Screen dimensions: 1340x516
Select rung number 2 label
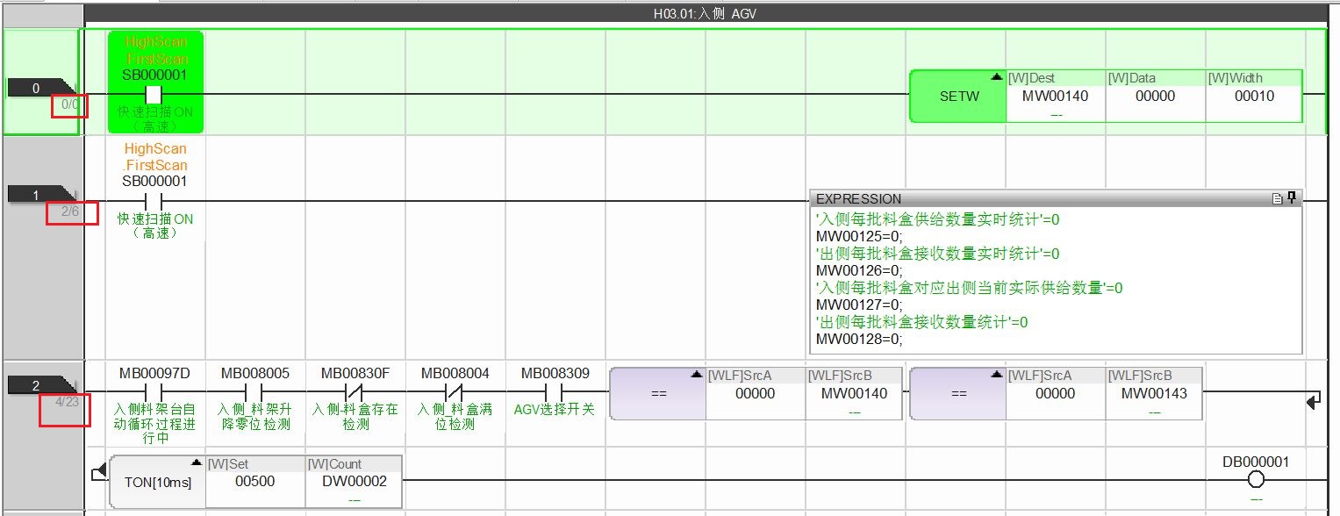[37, 385]
